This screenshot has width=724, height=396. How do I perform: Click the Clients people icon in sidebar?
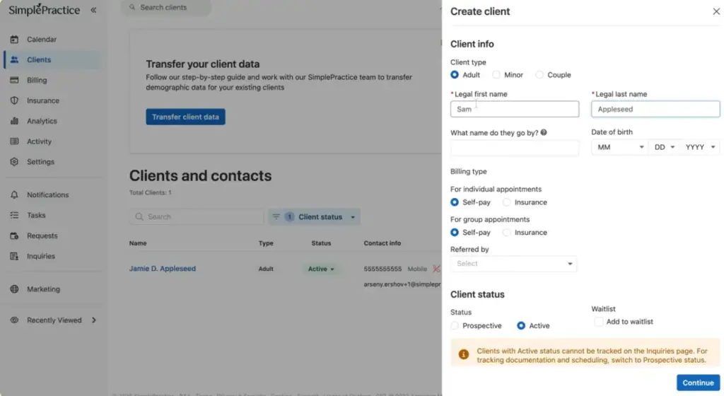pyautogui.click(x=14, y=59)
